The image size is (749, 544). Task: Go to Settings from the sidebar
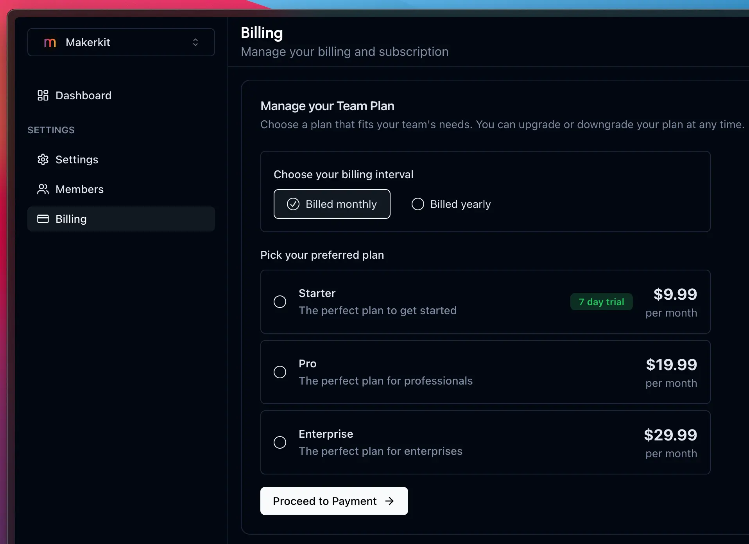click(77, 159)
